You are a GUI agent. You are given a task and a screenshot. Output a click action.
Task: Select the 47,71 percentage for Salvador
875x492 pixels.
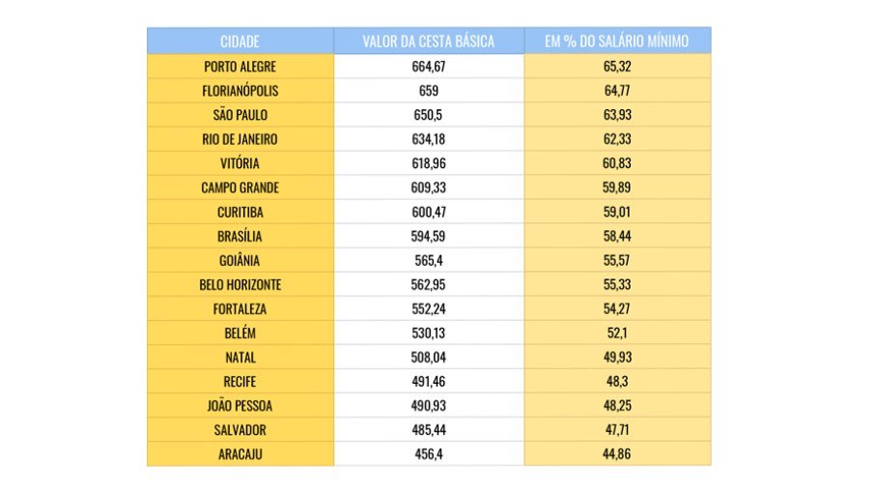click(x=616, y=430)
